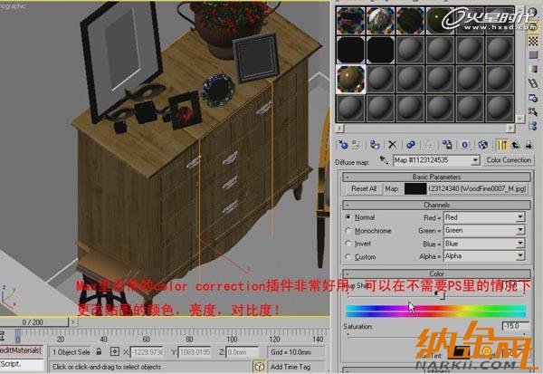Screen dimensions: 543x374
Task: Pick material from object eyedropper
Action: [384, 159]
